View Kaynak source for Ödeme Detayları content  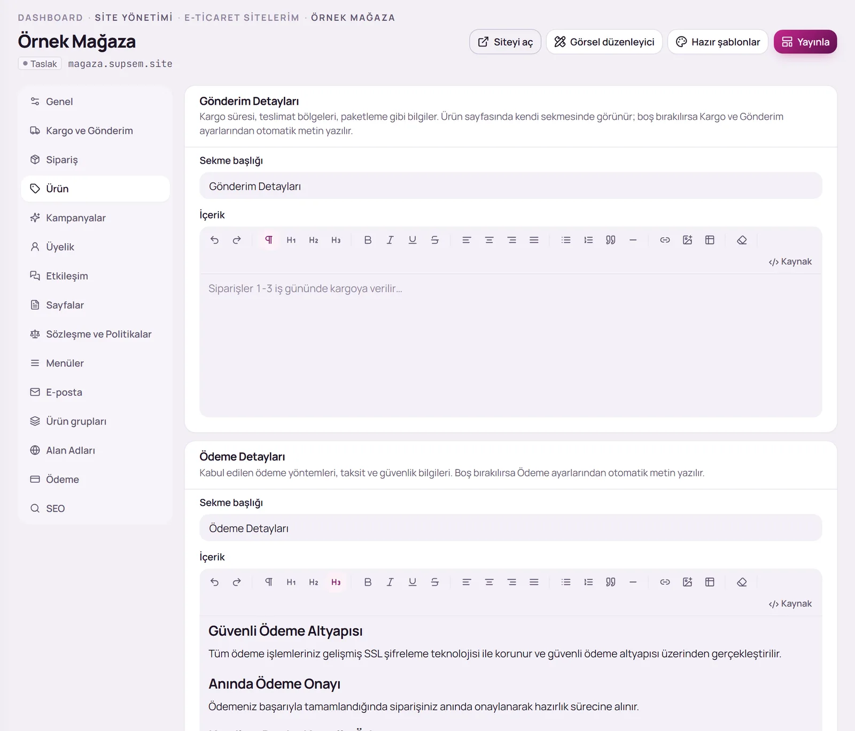(x=790, y=604)
